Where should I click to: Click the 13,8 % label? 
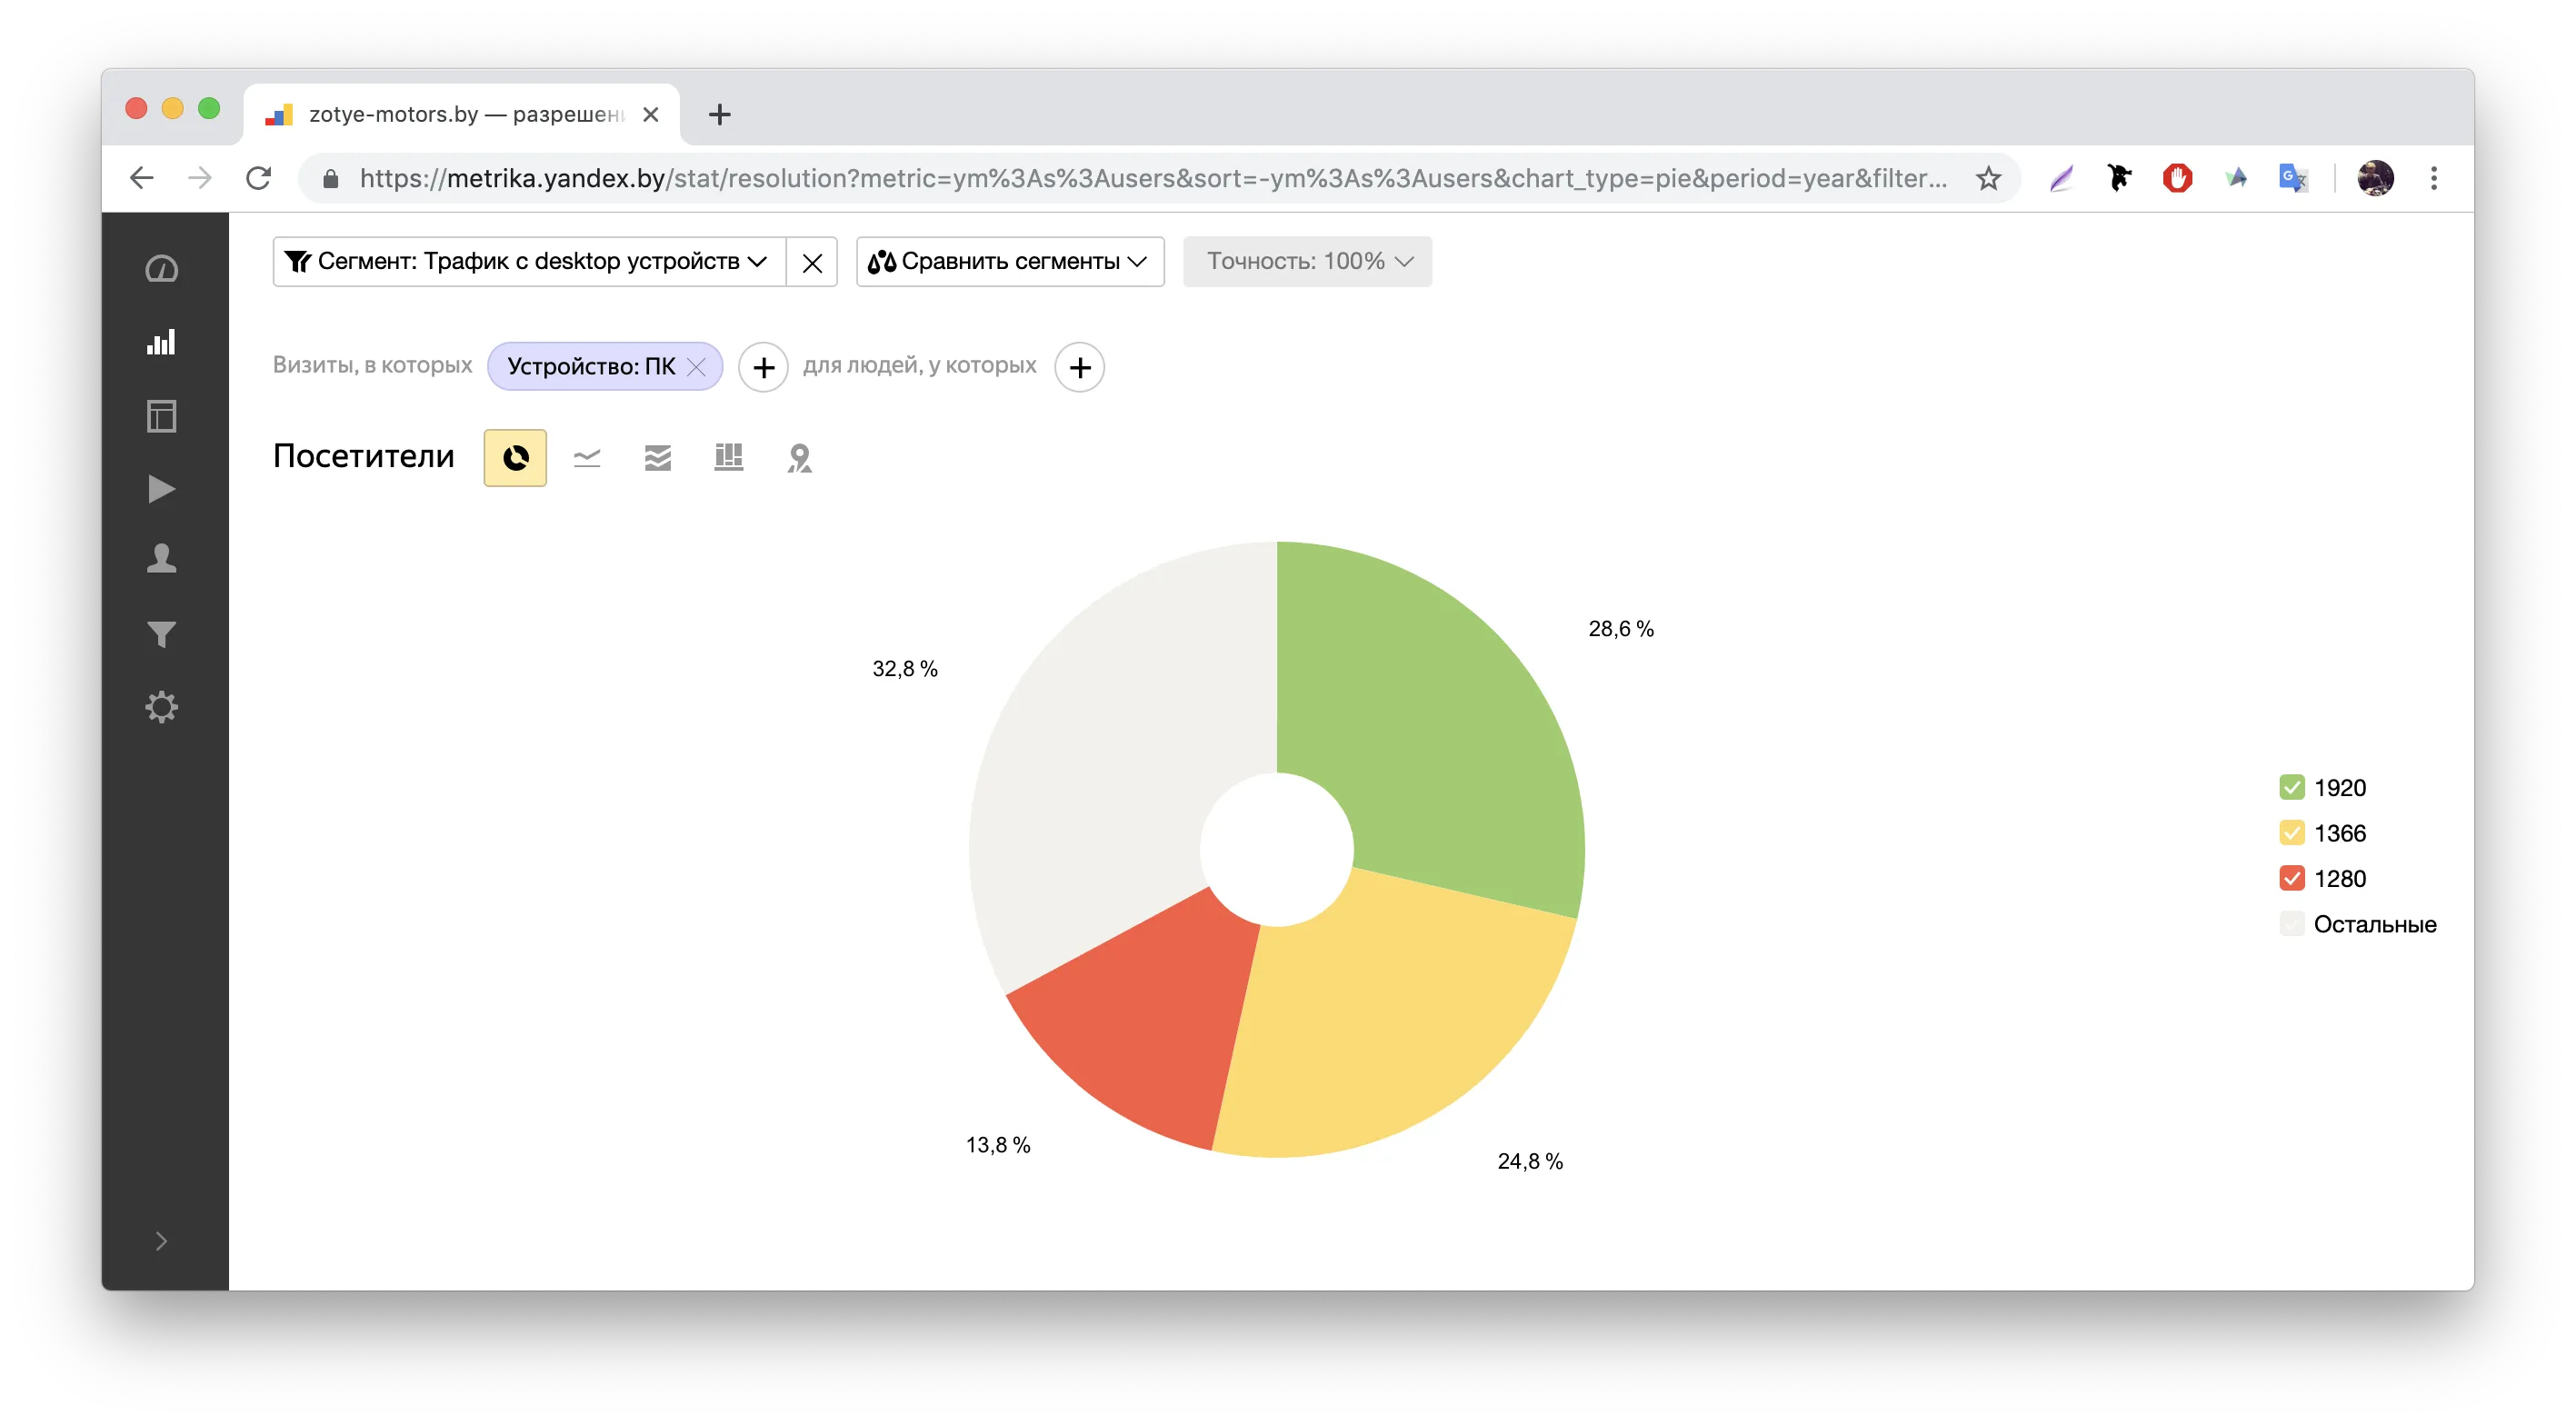997,1145
